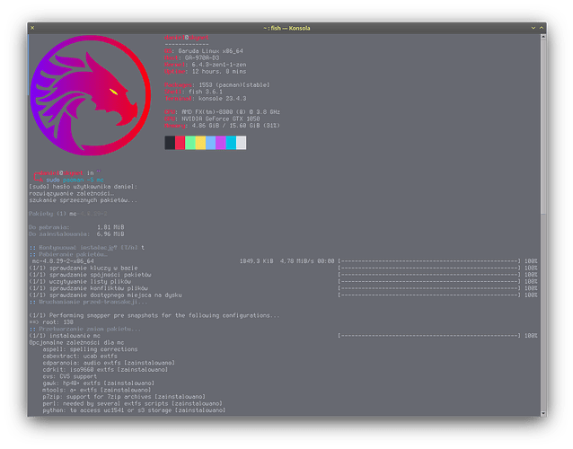Click the 'cdparanoia: audio extfs' line
Image resolution: width=573 pixels, height=449 pixels.
109,363
